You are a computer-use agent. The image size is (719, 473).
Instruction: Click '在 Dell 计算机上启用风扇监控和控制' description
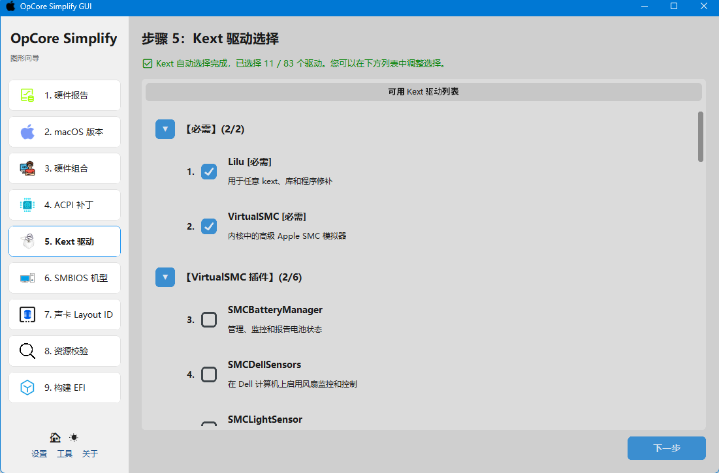coord(293,384)
